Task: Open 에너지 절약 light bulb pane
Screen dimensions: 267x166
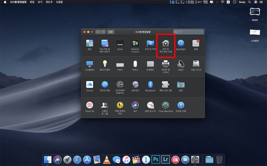Action: pyautogui.click(x=105, y=65)
